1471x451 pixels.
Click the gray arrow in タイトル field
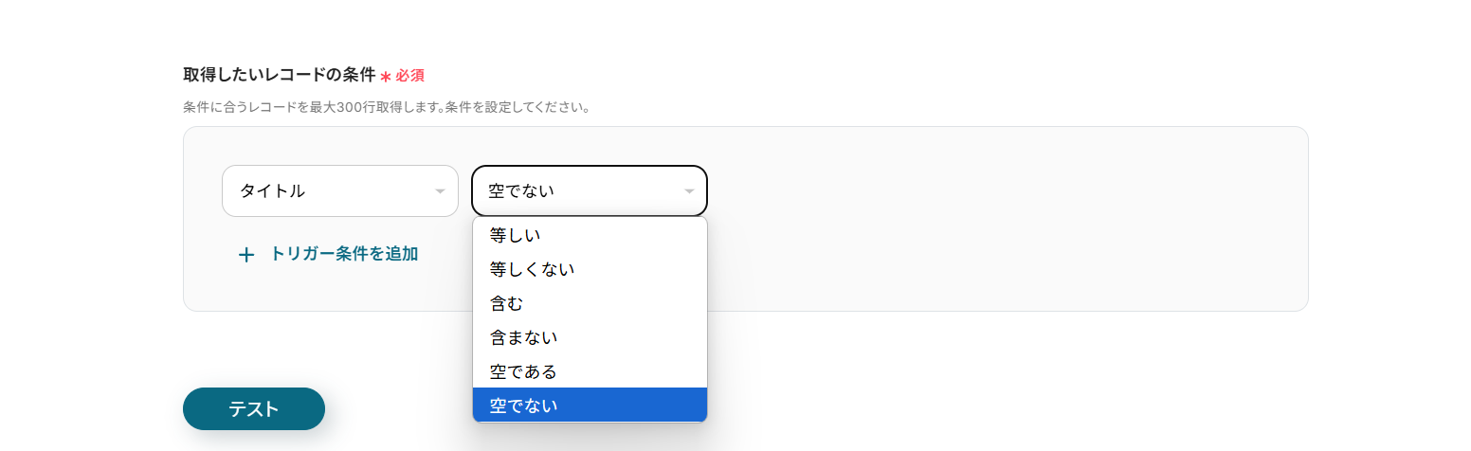click(x=440, y=191)
